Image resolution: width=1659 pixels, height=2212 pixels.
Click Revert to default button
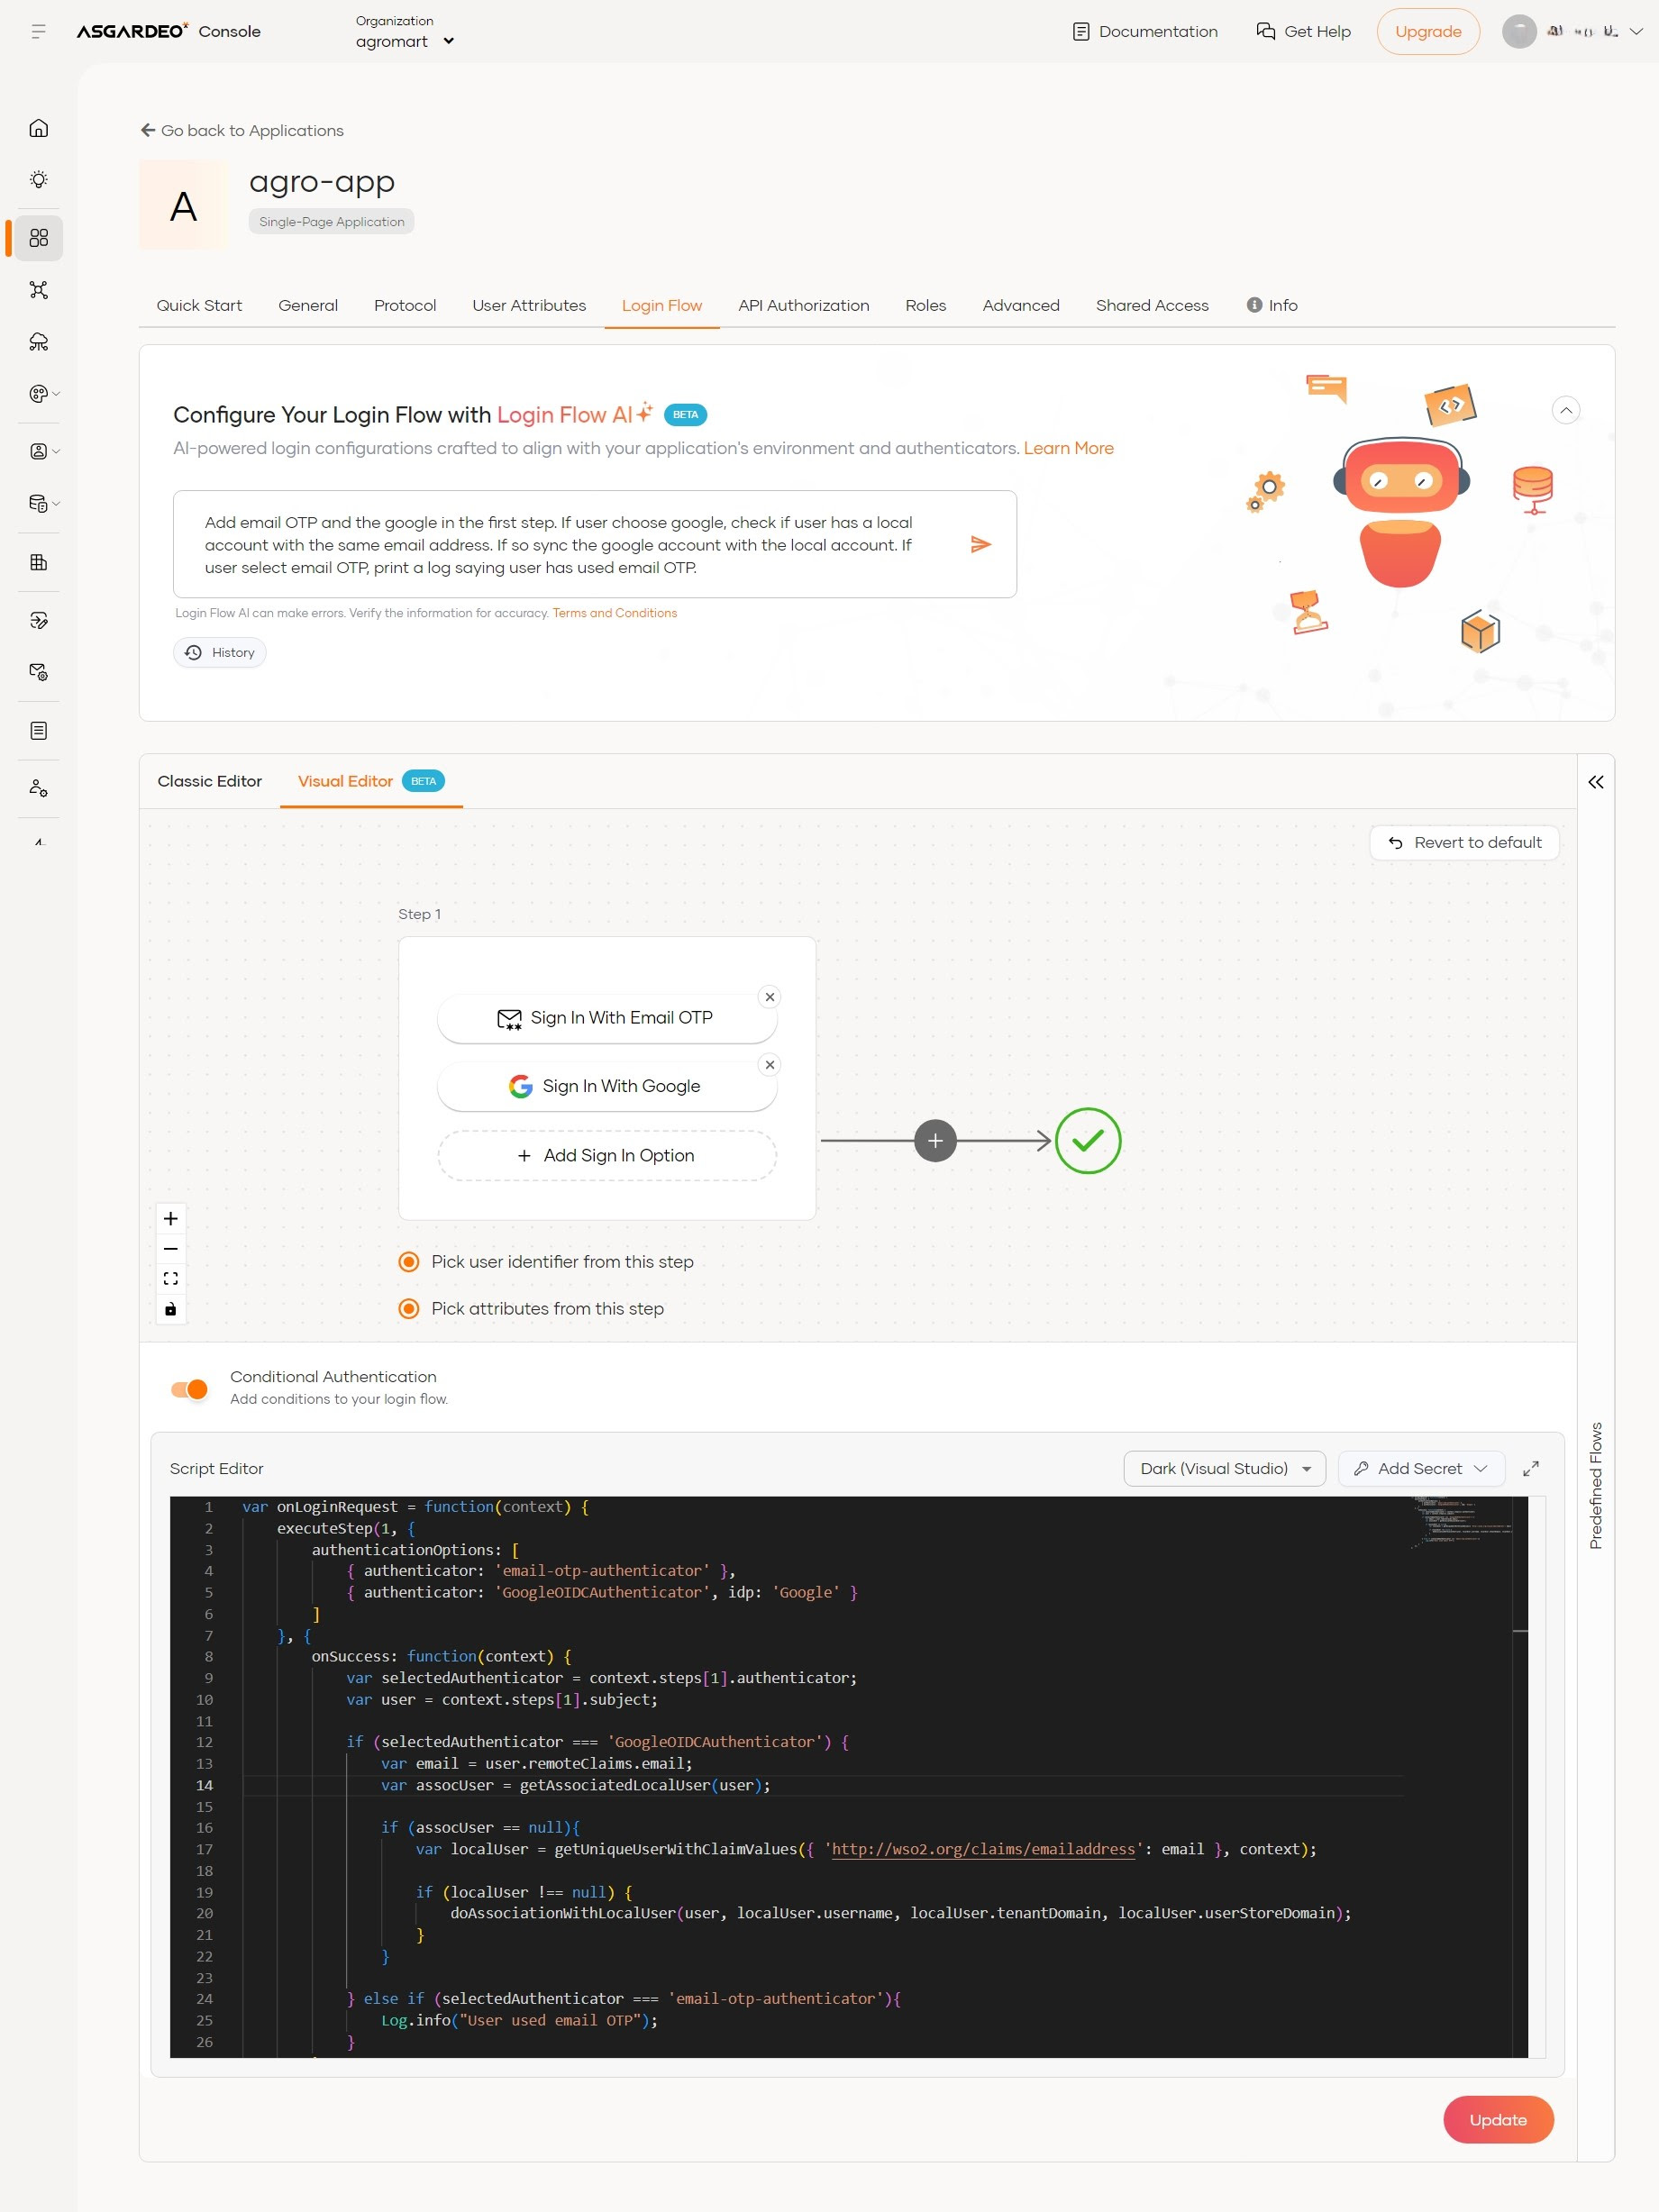[x=1464, y=842]
